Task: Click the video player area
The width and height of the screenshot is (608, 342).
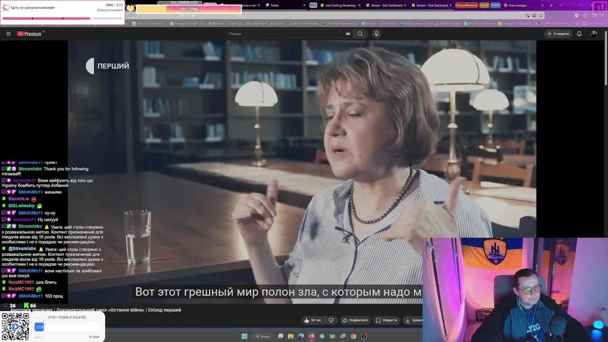Action: pos(302,171)
